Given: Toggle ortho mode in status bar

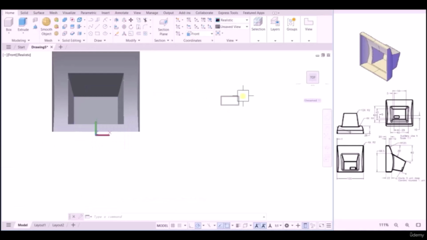Looking at the screenshot, I should pos(191,225).
